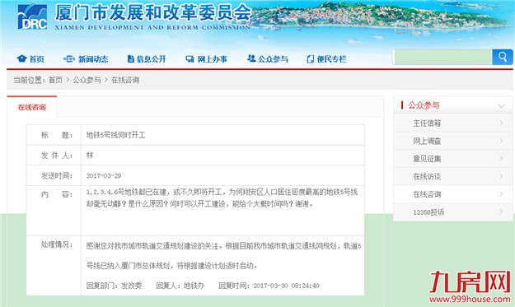Image resolution: width=515 pixels, height=307 pixels.
Task: Click the arrow next to sidebar 在线咨询
Action: (501, 193)
